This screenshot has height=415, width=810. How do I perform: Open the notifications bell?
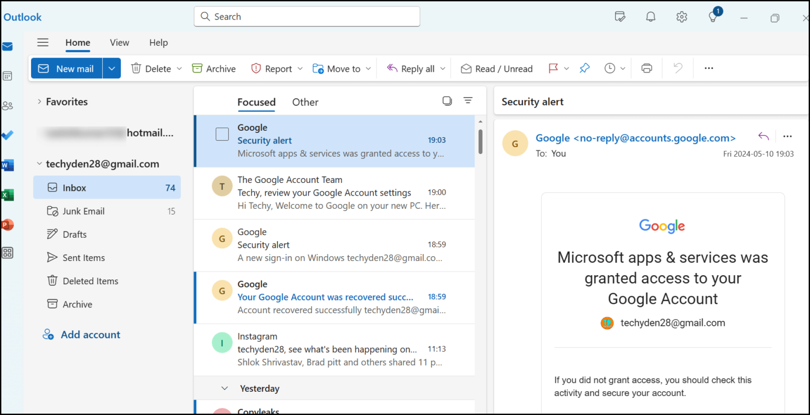coord(650,16)
